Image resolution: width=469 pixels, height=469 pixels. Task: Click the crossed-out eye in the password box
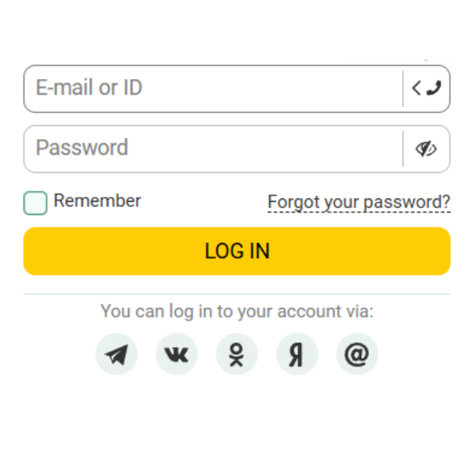[x=425, y=149]
